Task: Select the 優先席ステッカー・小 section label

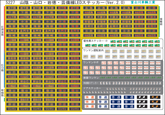Action: [x=96, y=41]
